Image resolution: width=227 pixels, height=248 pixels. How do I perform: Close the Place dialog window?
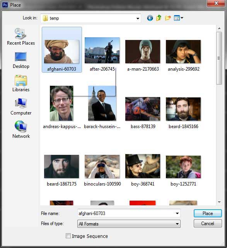(216, 3)
